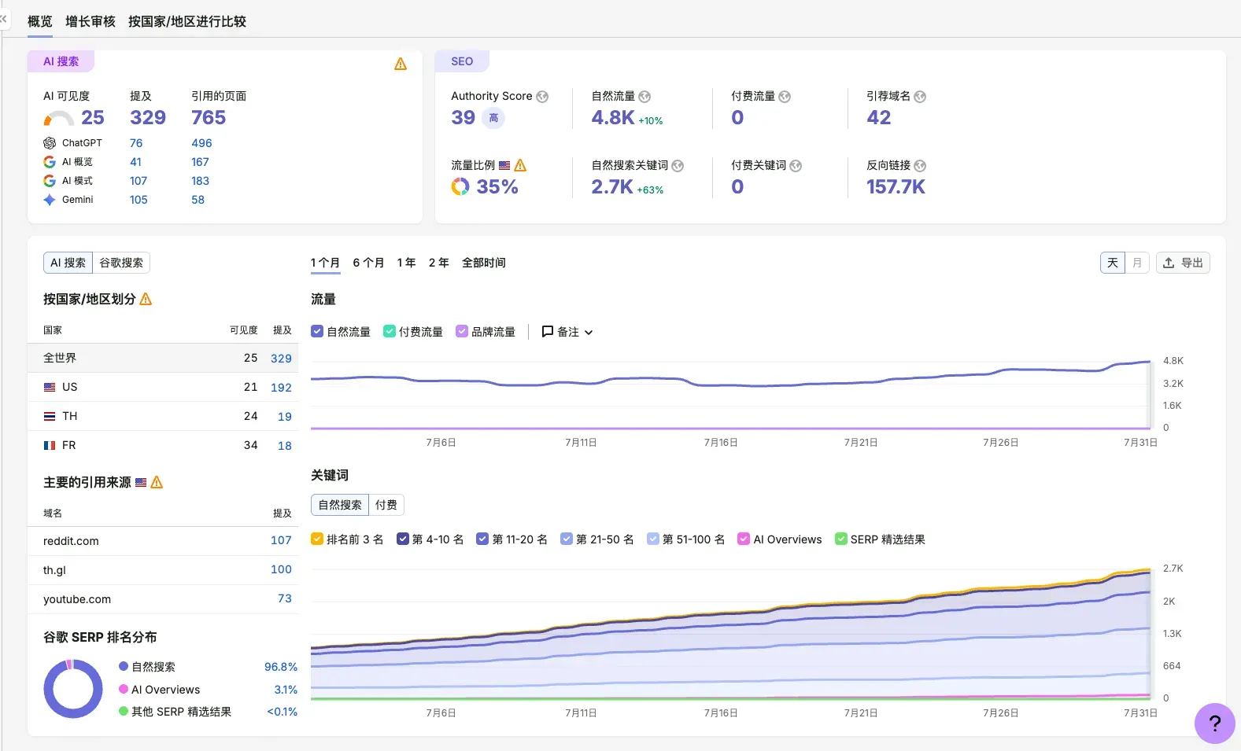Open the youtube.com domain row

[163, 599]
